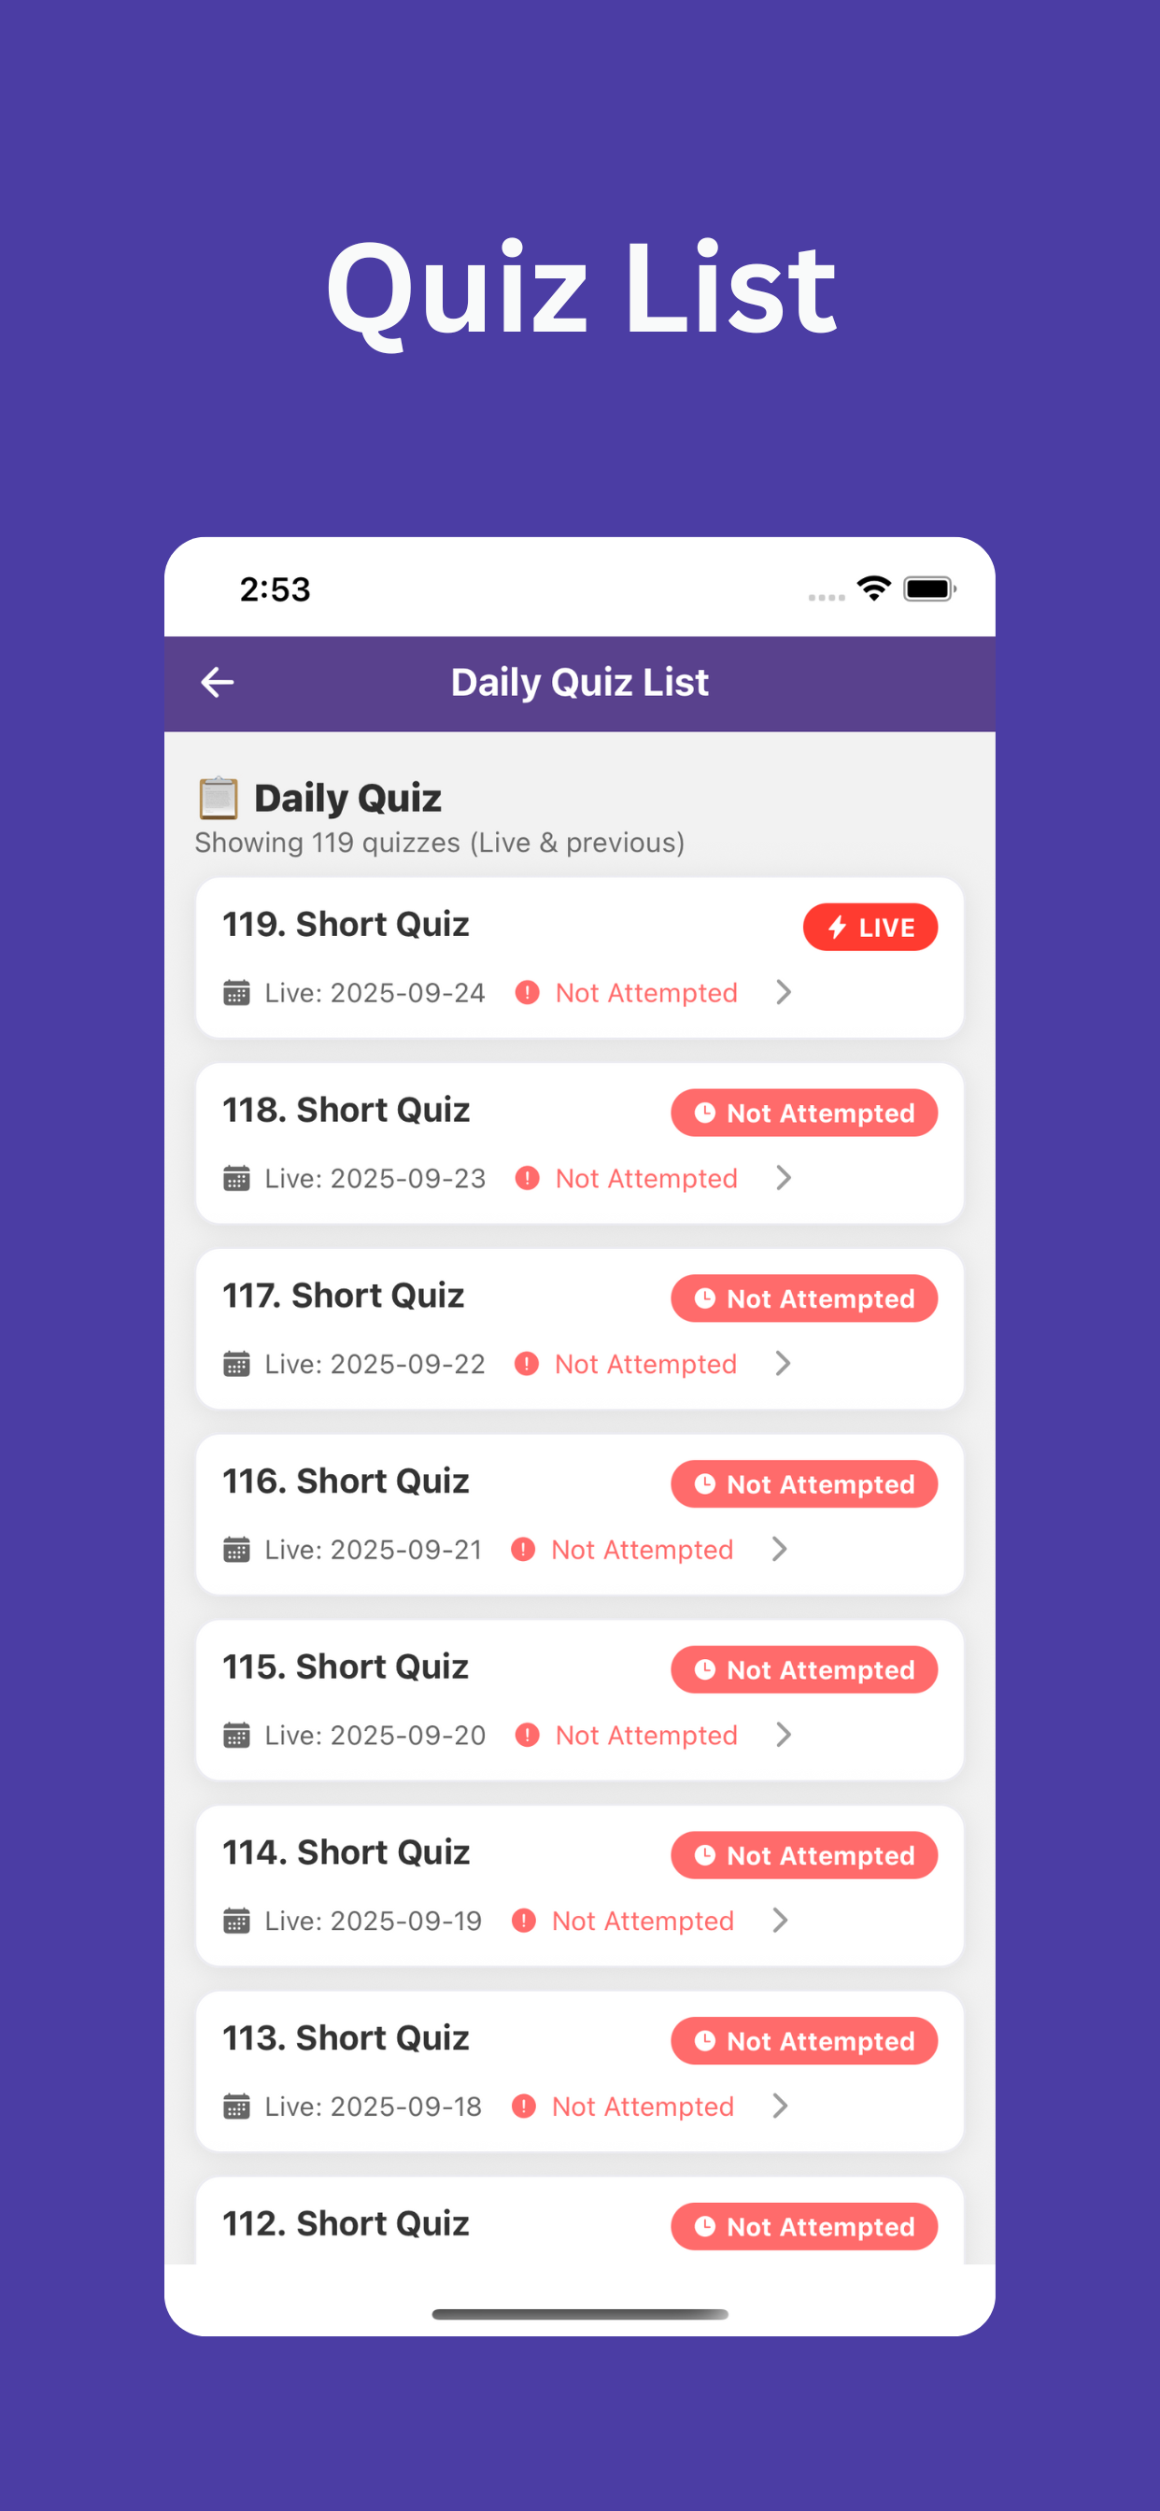Tap Not Attempted text for 2025-09-19
This screenshot has width=1160, height=2511.
643,1921
